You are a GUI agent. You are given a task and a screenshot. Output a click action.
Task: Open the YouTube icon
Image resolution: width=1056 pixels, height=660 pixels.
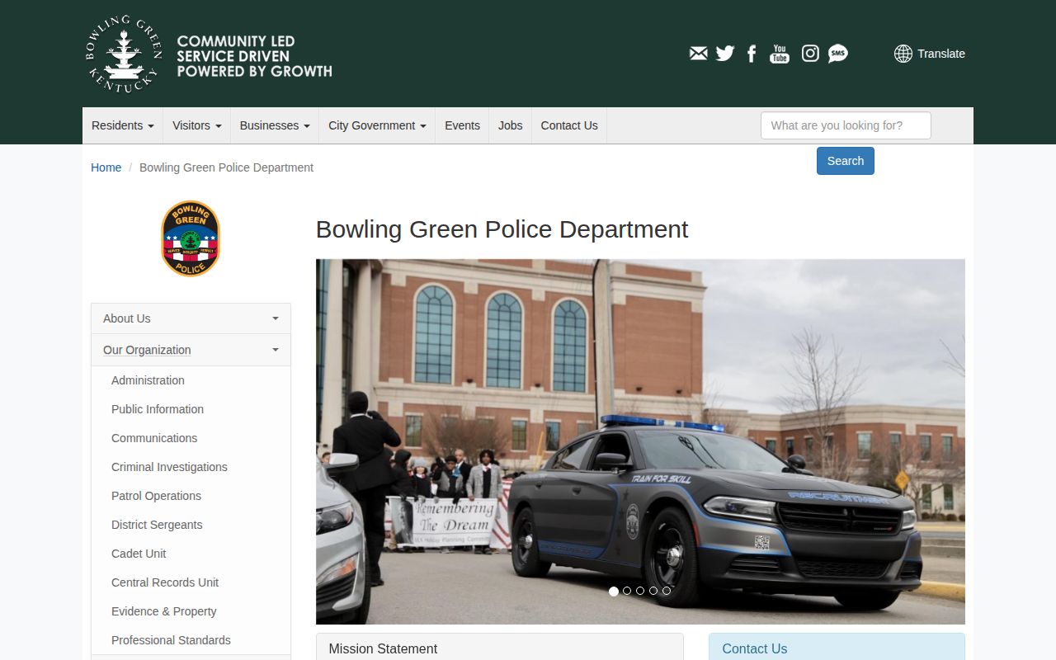pyautogui.click(x=780, y=54)
